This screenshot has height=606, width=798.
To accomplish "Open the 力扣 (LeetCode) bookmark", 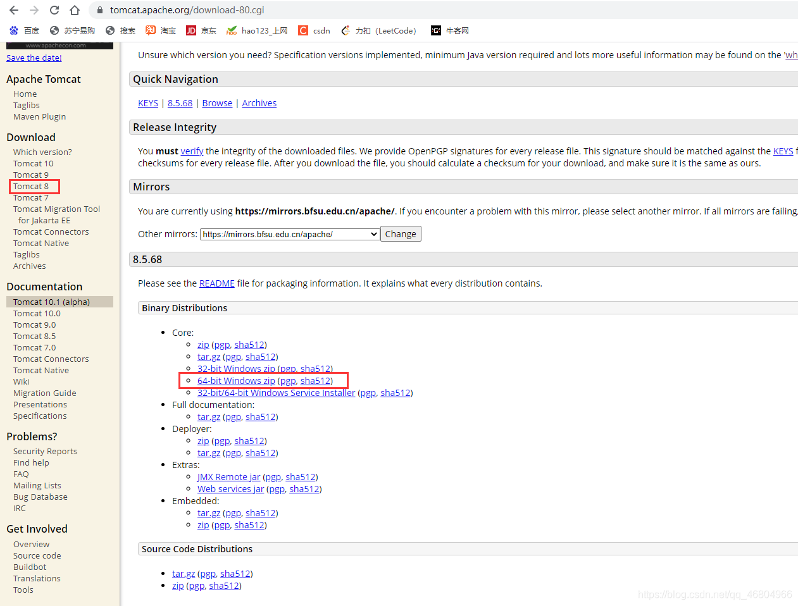I will pyautogui.click(x=378, y=30).
